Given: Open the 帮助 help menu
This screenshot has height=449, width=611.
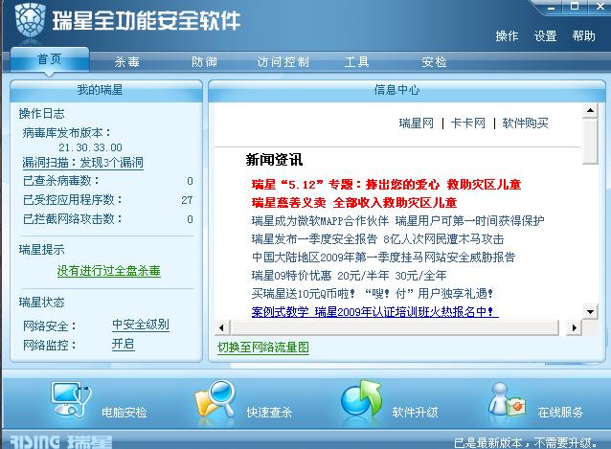Looking at the screenshot, I should pyautogui.click(x=584, y=36).
